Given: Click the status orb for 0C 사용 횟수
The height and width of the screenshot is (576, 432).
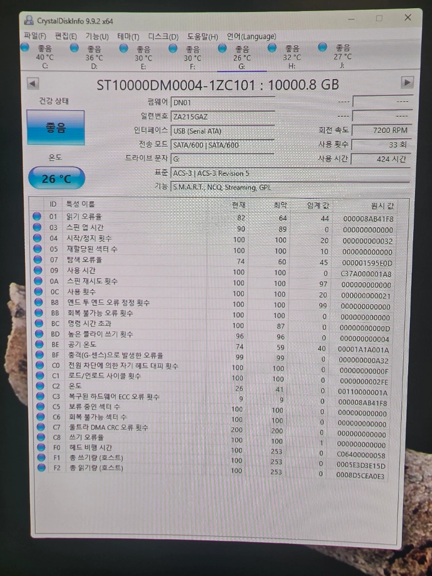Looking at the screenshot, I should 39,291.
